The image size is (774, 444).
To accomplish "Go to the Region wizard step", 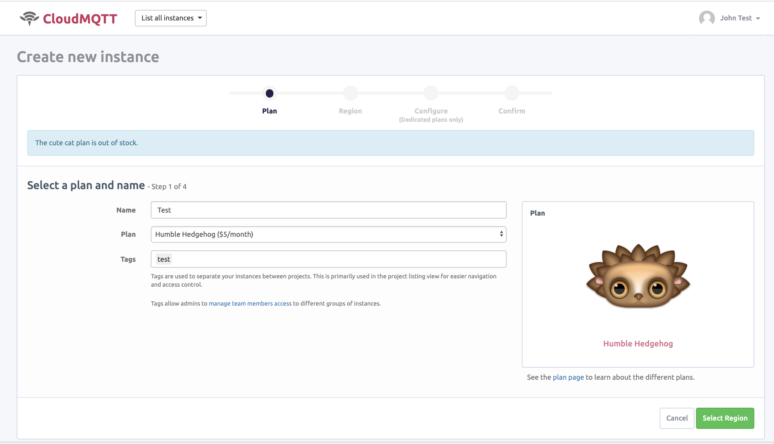I will 350,111.
